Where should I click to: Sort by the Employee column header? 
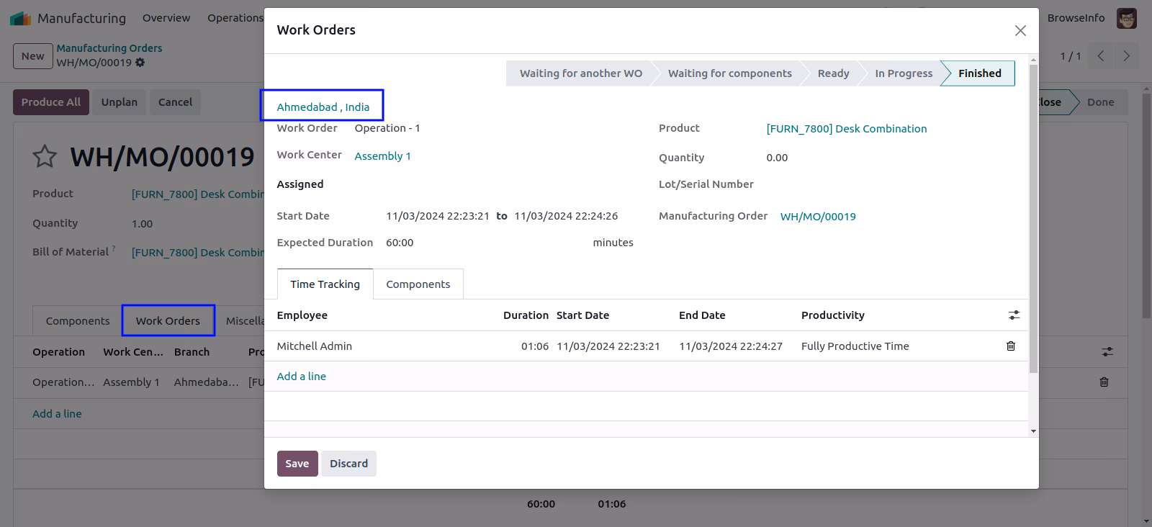pos(302,315)
